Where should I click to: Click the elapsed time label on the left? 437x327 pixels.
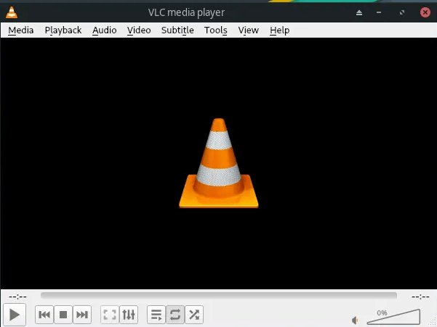[17, 297]
